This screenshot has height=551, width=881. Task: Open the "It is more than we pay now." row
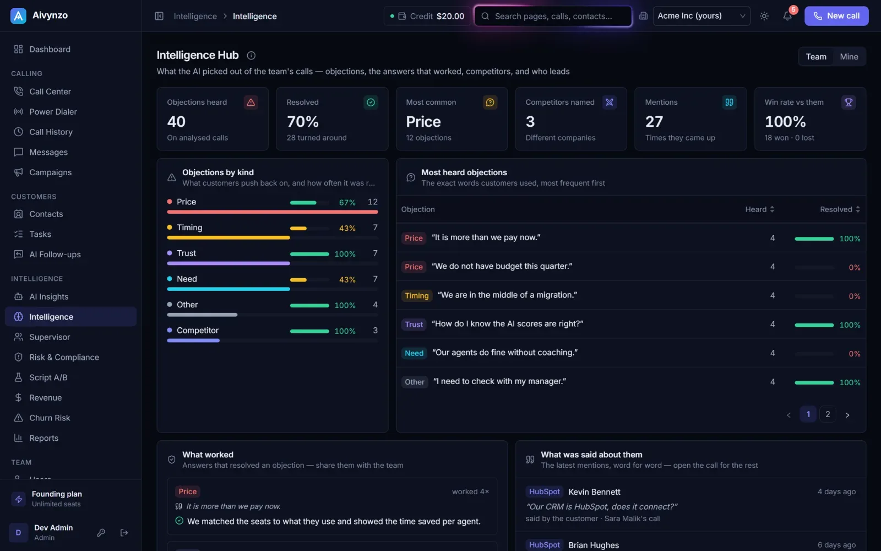click(631, 238)
